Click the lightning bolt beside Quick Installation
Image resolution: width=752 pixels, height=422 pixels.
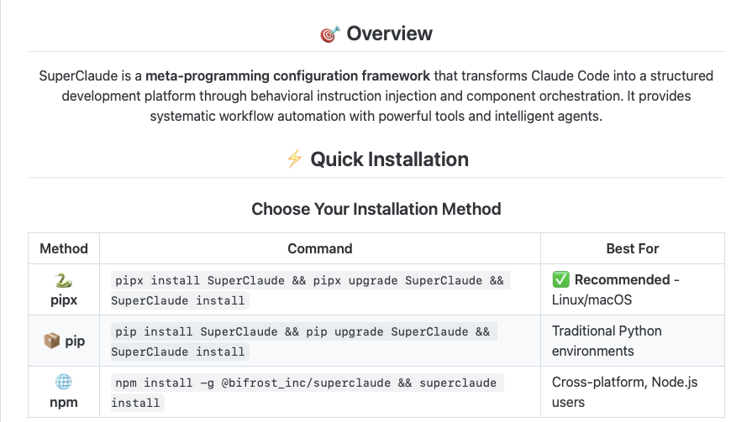pos(294,159)
